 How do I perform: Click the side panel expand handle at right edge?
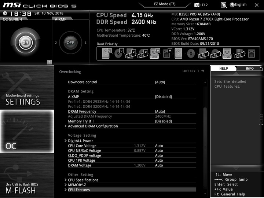(x=261, y=120)
